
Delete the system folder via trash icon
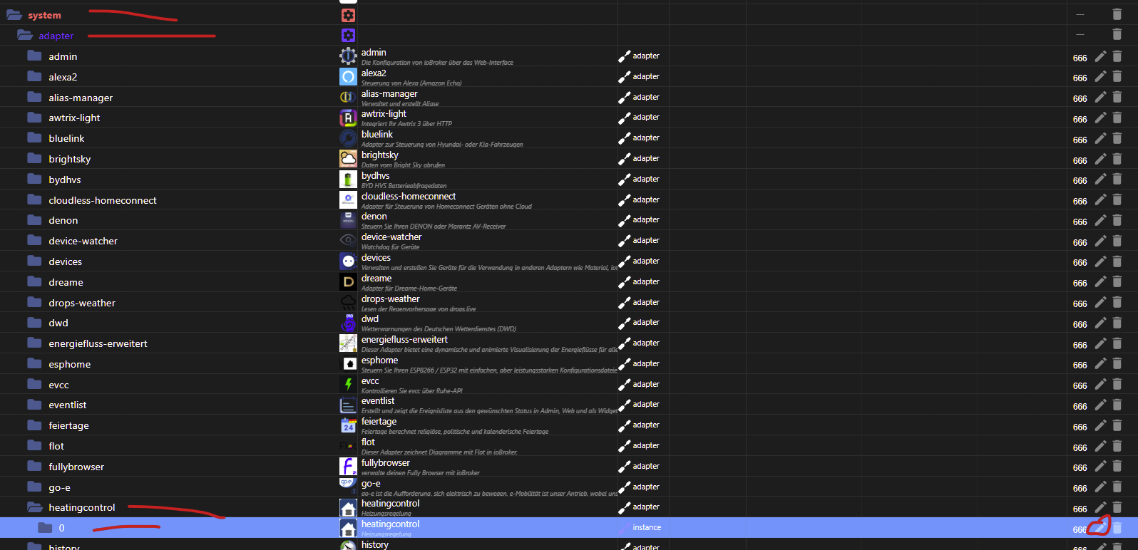point(1117,14)
